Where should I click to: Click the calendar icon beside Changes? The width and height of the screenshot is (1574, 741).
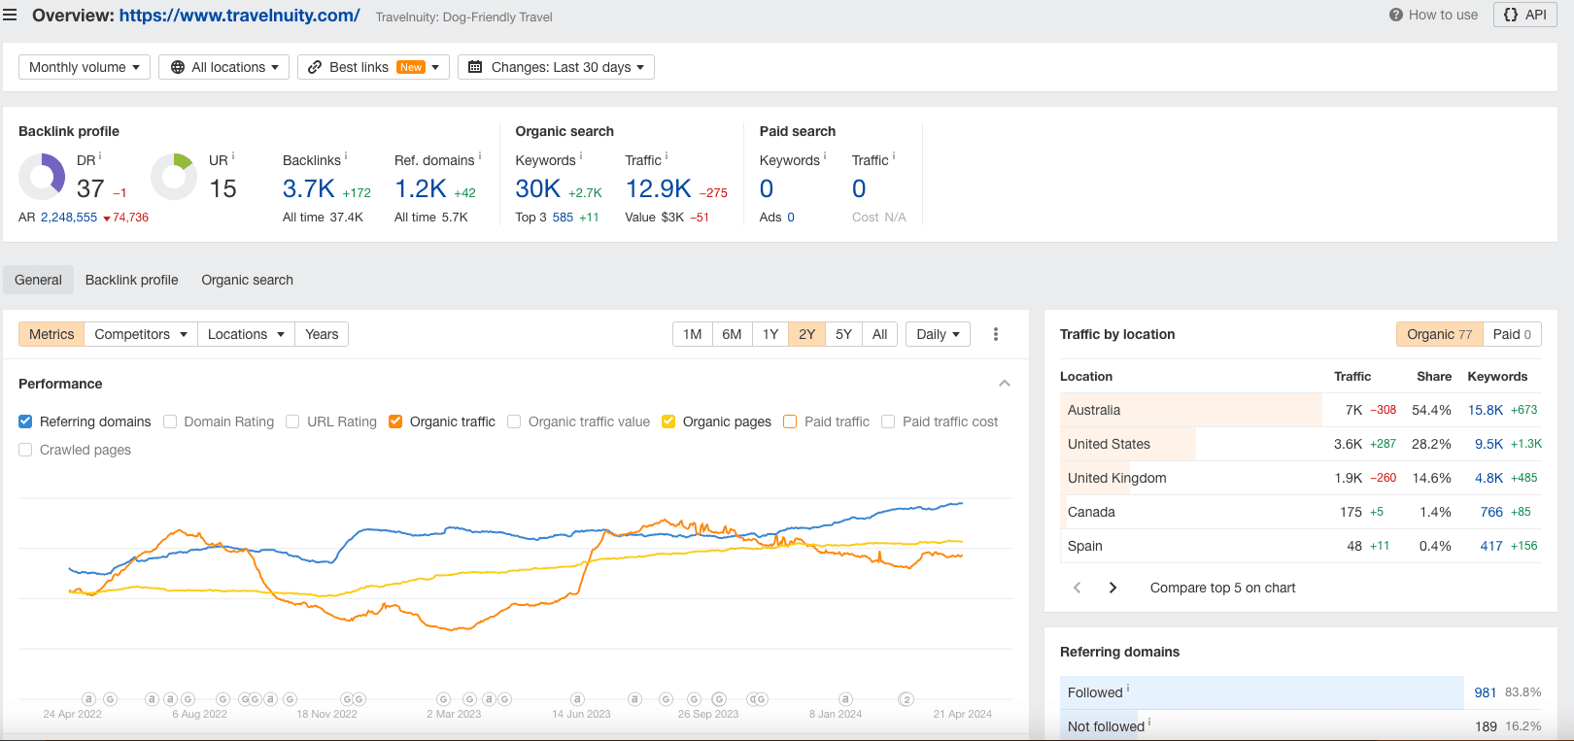tap(475, 67)
